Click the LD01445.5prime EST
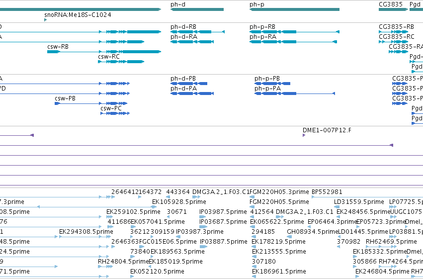The height and width of the screenshot is (279, 423). (x=340, y=237)
